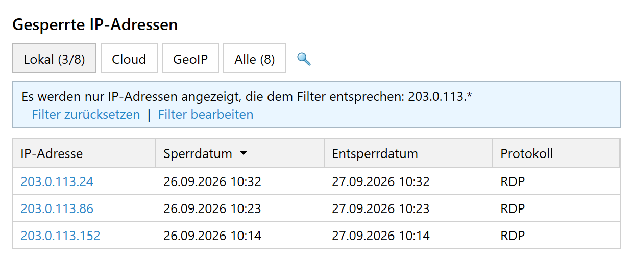
Task: Click RDP in the 203.0.113.152 row
Action: point(513,236)
